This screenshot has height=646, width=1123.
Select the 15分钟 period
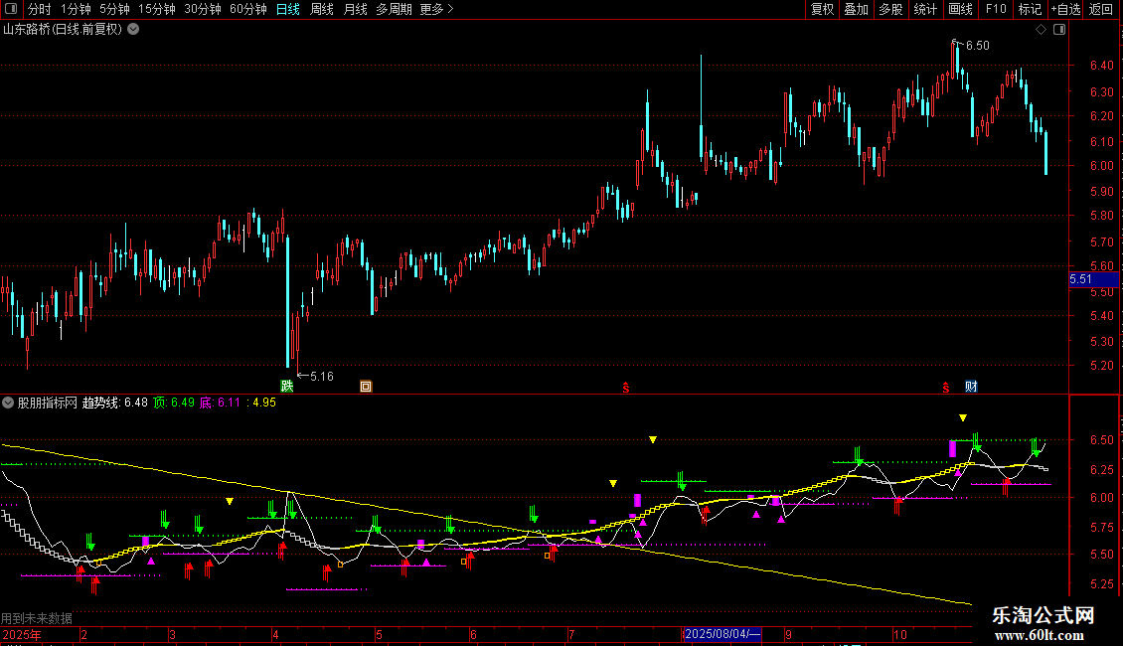tap(157, 9)
